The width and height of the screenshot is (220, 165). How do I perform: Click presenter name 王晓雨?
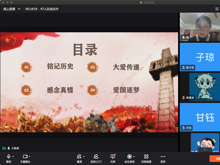15,148
